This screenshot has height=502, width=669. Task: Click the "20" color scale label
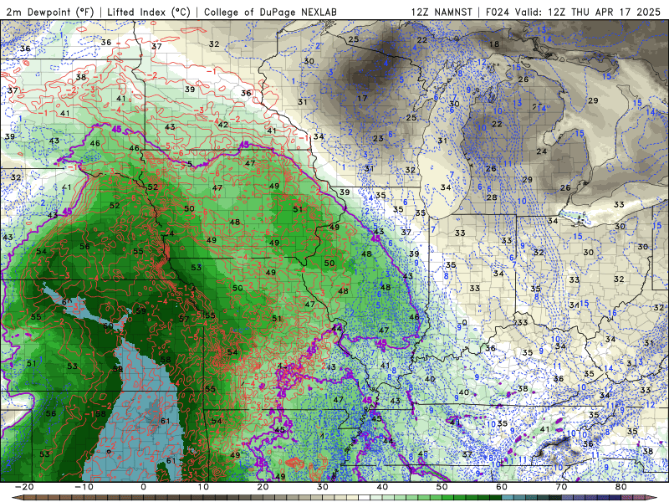point(263,487)
